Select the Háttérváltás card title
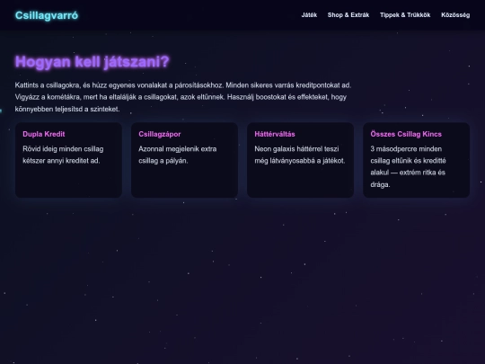485x364 pixels. click(x=275, y=134)
